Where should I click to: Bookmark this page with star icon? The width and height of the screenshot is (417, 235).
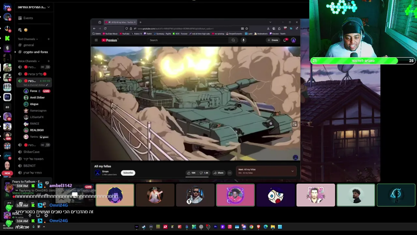[x=247, y=28]
